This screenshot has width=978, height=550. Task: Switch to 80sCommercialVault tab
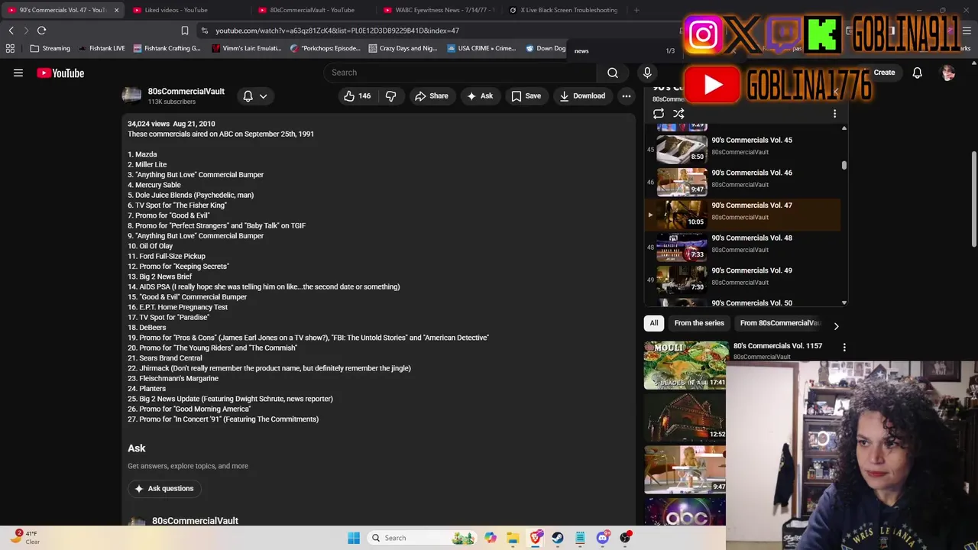(309, 10)
